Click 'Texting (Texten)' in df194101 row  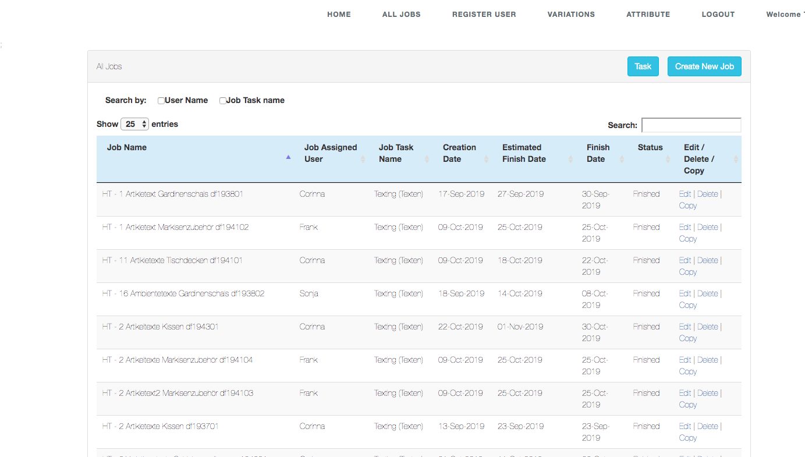coord(399,260)
